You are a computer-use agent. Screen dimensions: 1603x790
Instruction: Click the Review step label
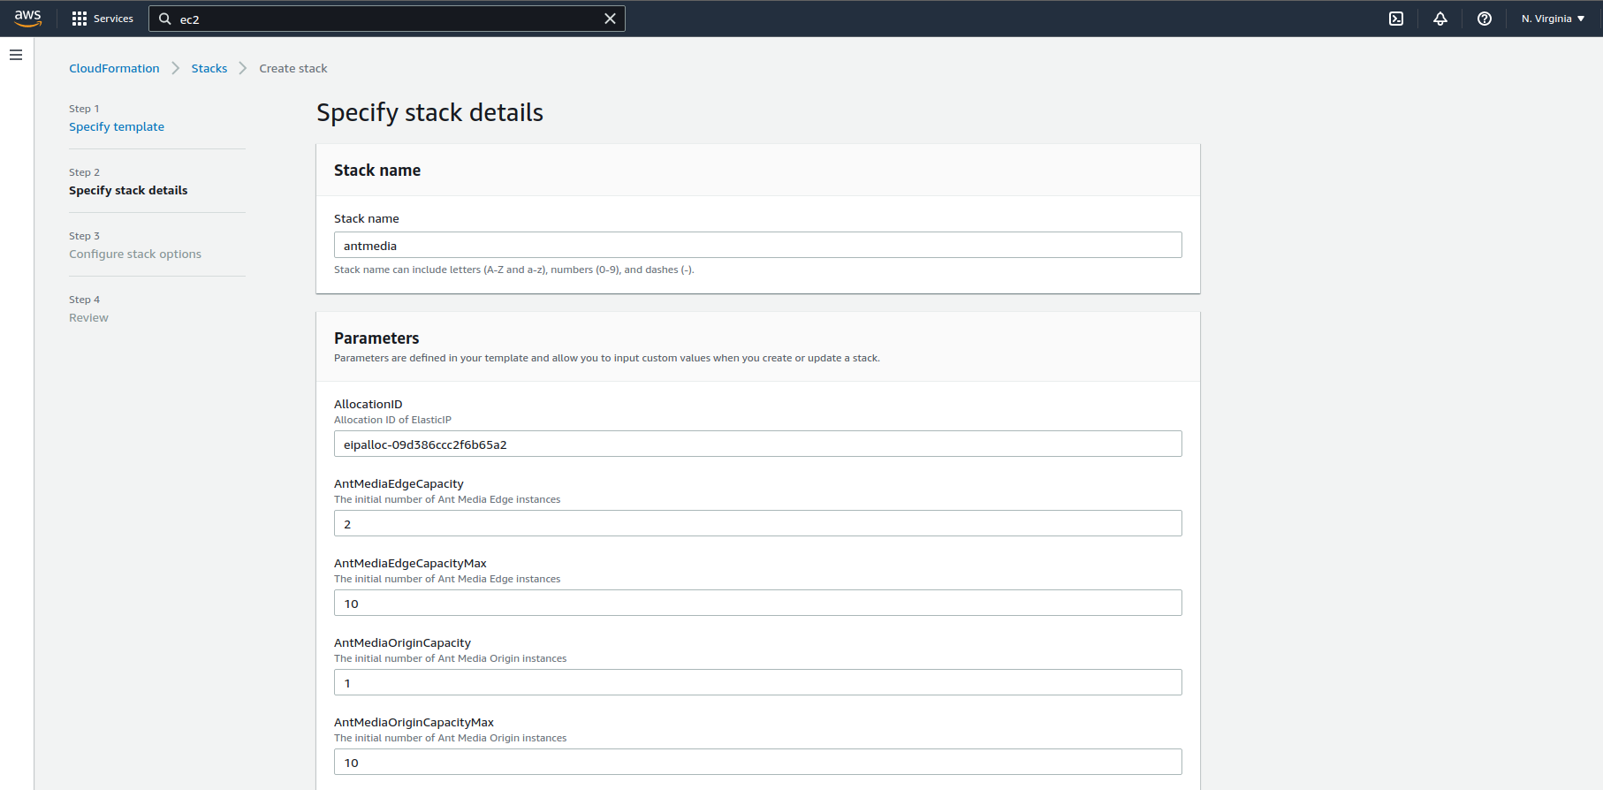tap(89, 317)
